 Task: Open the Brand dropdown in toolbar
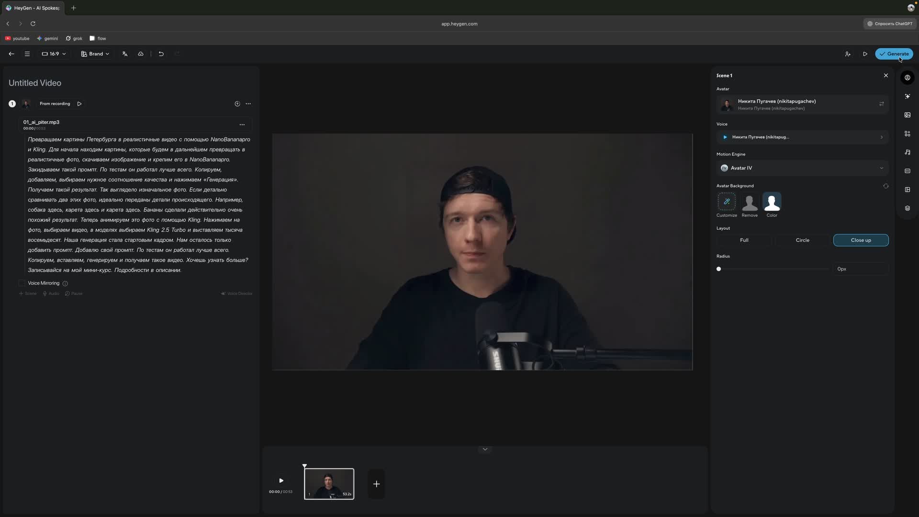(x=95, y=54)
